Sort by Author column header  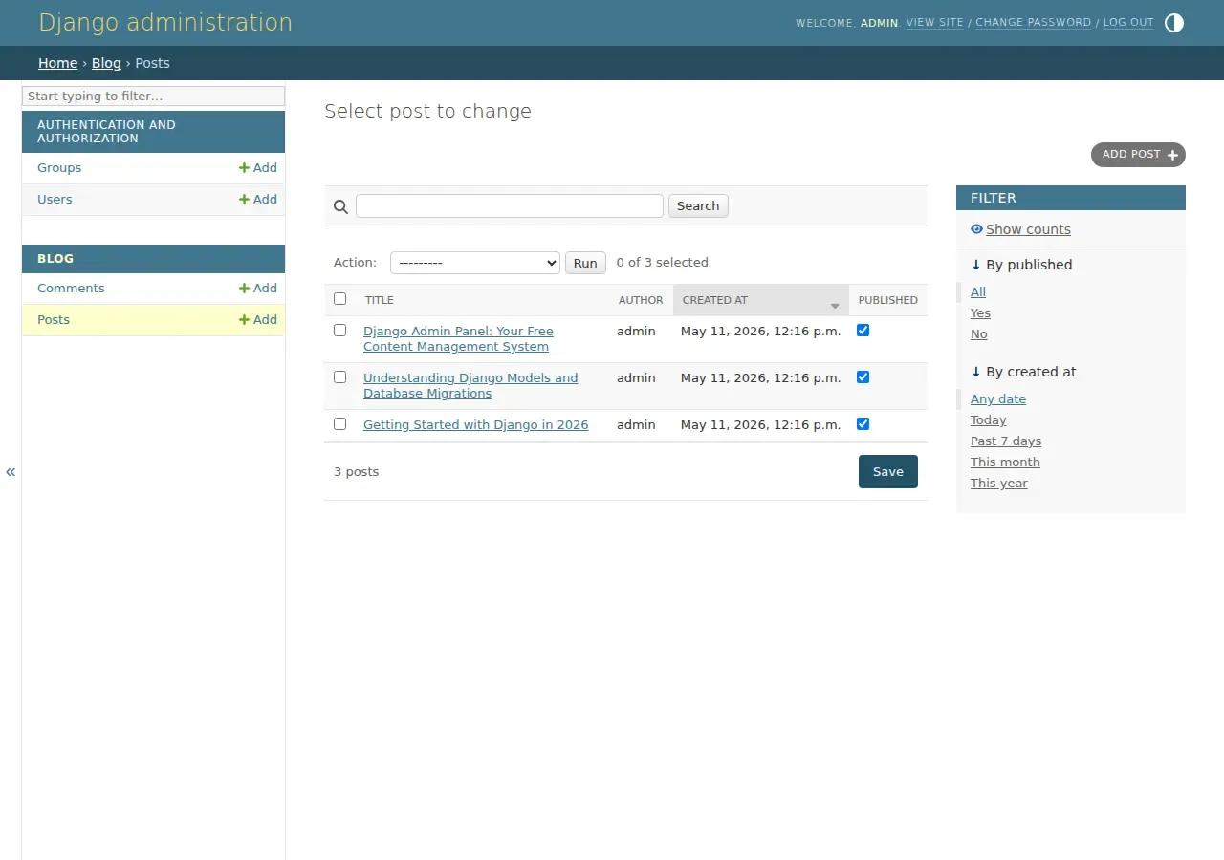click(x=641, y=300)
